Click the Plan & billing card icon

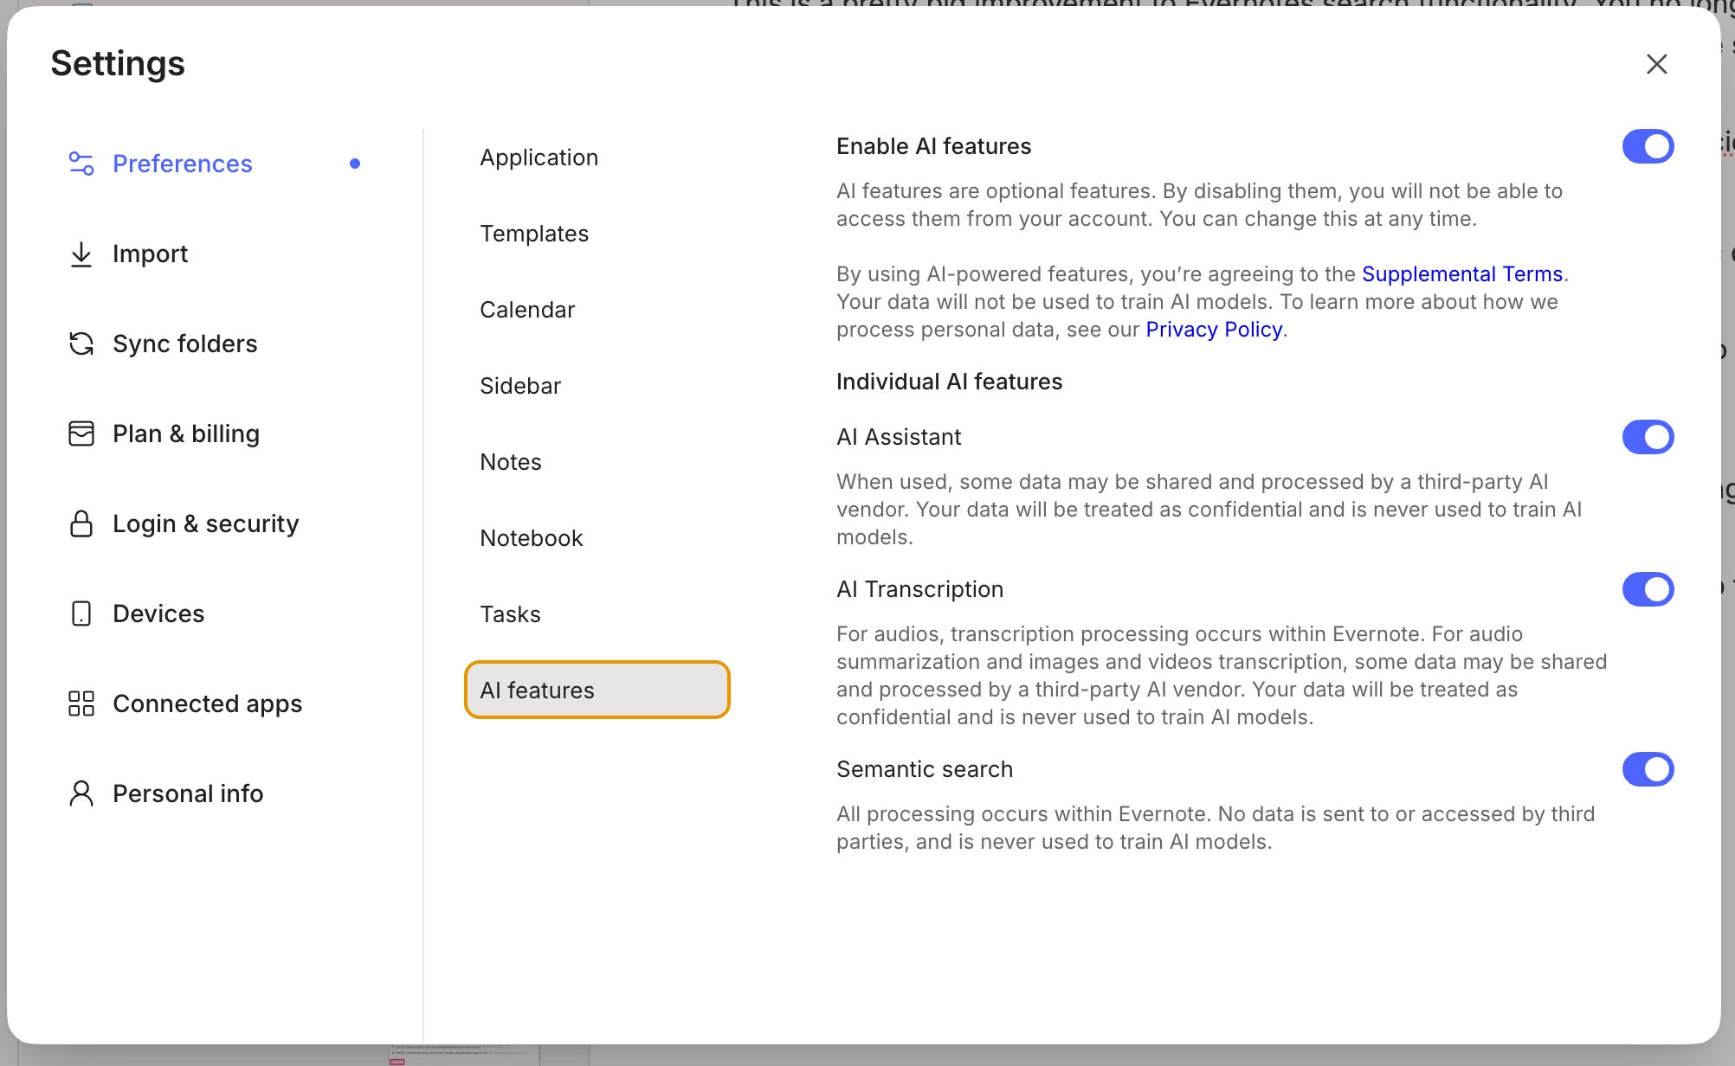pos(81,433)
